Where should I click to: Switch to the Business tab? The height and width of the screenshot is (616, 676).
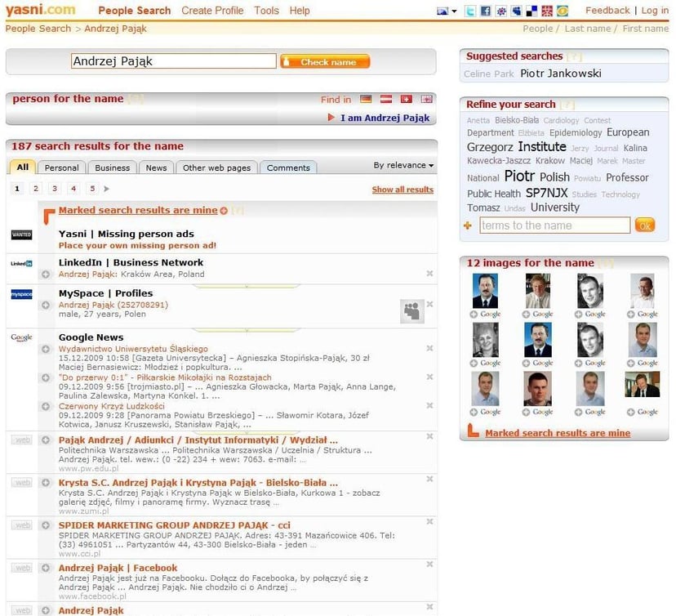click(x=113, y=167)
